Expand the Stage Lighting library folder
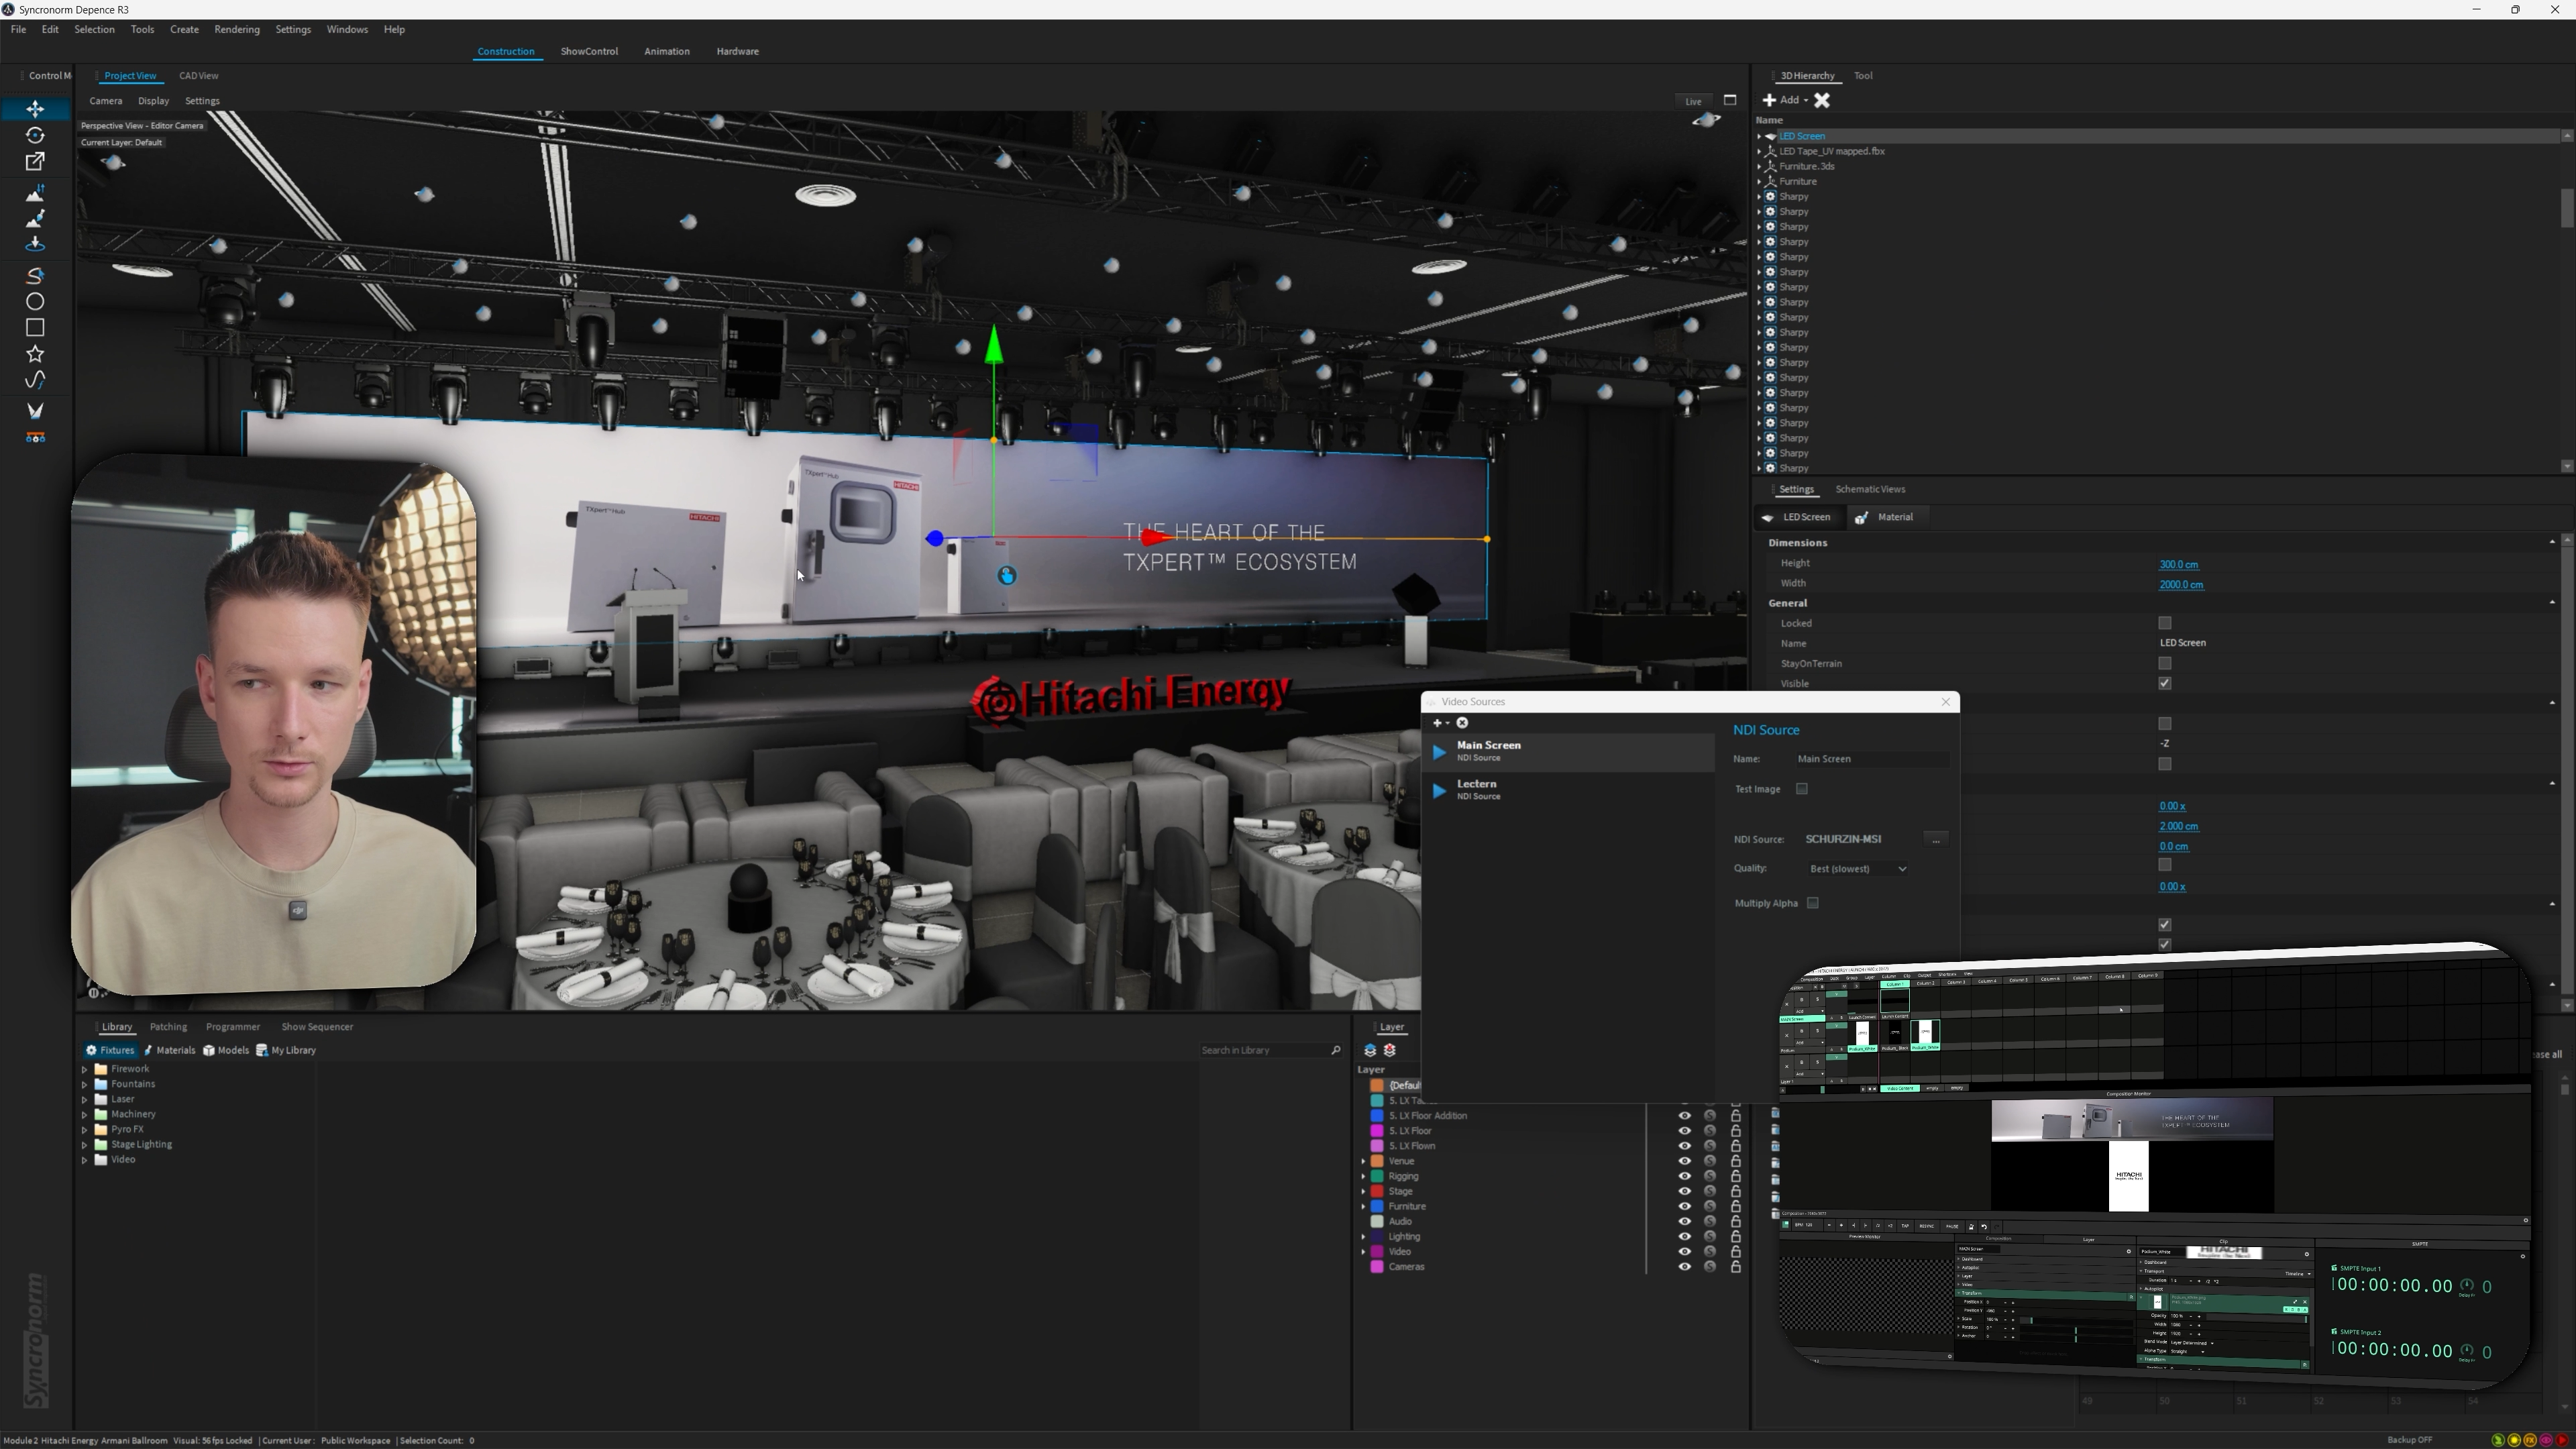The width and height of the screenshot is (2576, 1449). coord(85,1145)
